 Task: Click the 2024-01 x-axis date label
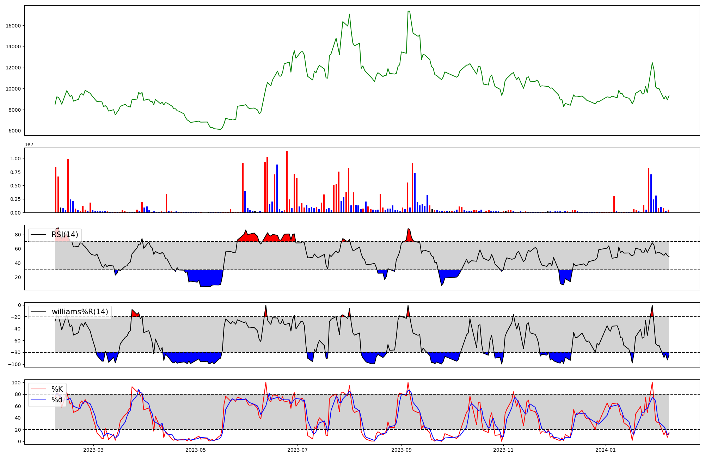coord(606,450)
